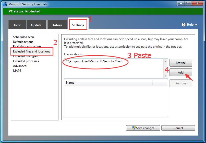Image resolution: width=206 pixels, height=143 pixels.
Task: Open the Advanced settings
Action: [x=20, y=66]
